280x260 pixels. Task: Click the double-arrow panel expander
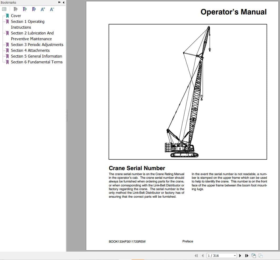[59, 2]
